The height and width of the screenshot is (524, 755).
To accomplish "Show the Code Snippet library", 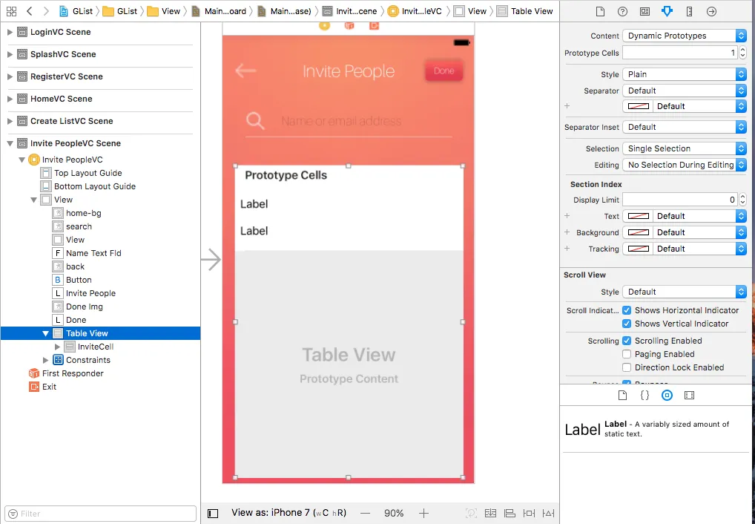I will (x=644, y=396).
